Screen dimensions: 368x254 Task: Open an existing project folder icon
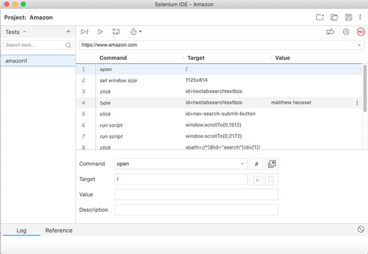[x=334, y=17]
